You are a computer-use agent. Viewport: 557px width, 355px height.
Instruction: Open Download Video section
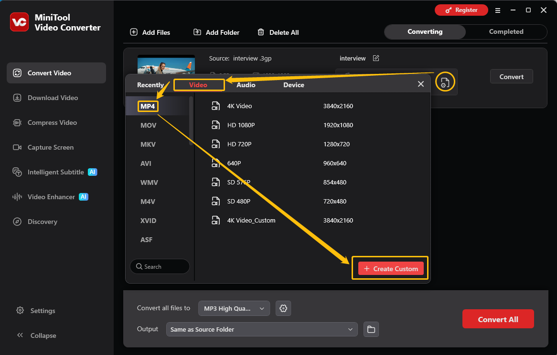[x=56, y=98]
